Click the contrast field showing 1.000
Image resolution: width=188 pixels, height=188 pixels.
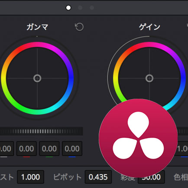(30, 177)
